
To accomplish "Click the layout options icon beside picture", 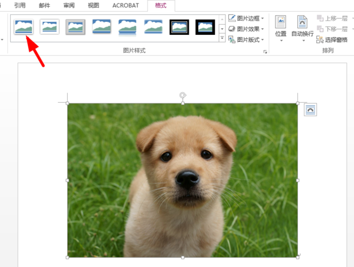I will (311, 110).
